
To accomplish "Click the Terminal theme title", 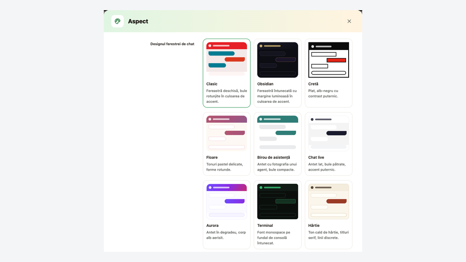I will click(x=265, y=226).
